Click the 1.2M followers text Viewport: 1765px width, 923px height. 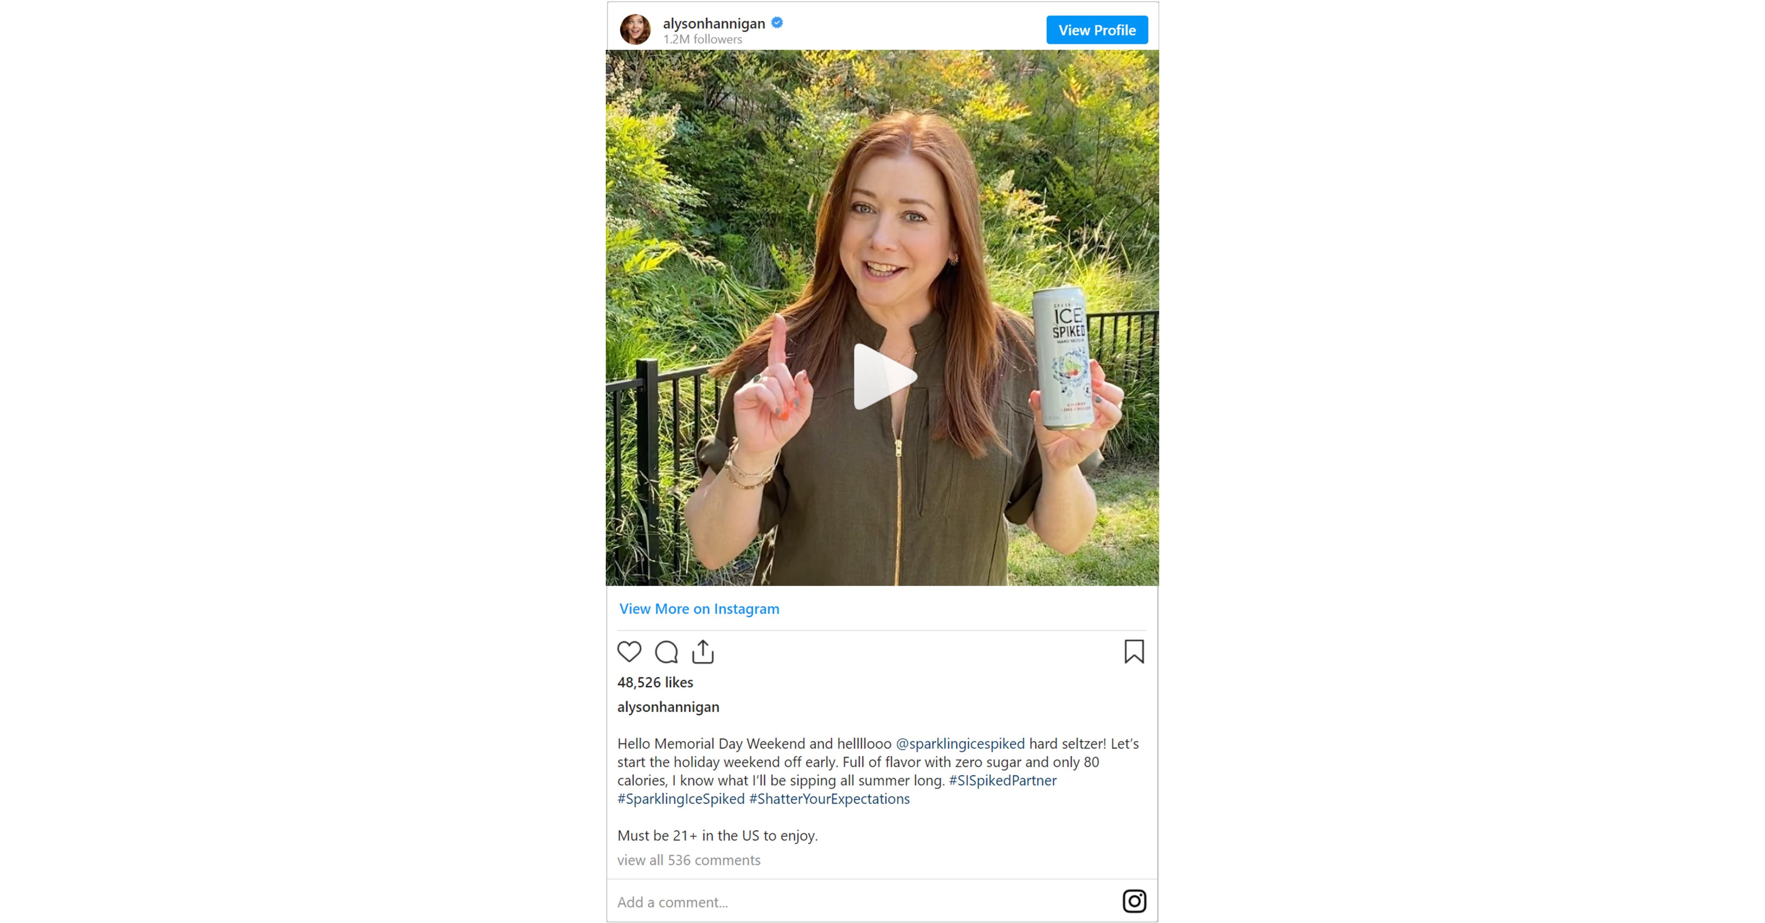click(x=702, y=39)
